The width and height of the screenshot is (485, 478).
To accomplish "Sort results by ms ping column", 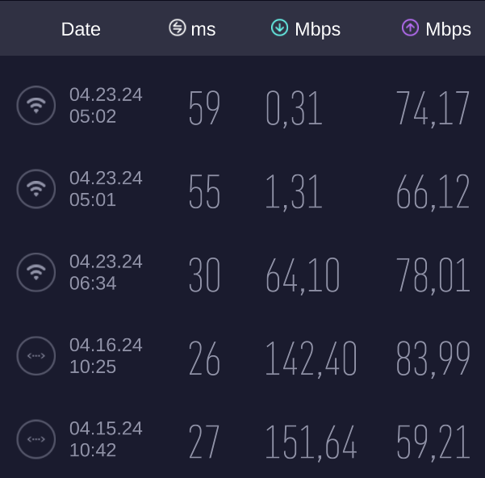I will [x=203, y=29].
